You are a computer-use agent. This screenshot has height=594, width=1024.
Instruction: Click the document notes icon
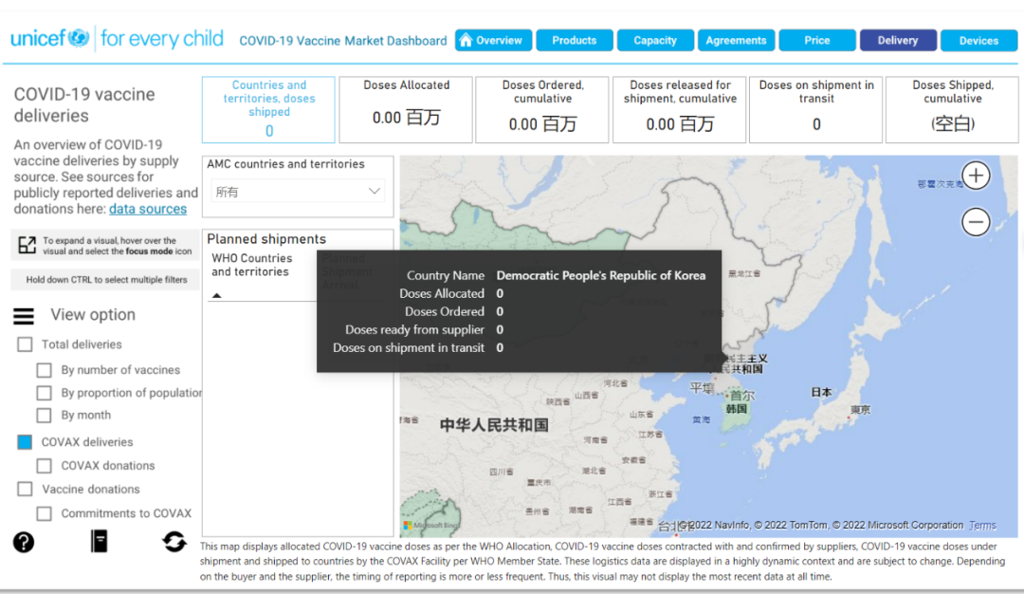point(99,541)
